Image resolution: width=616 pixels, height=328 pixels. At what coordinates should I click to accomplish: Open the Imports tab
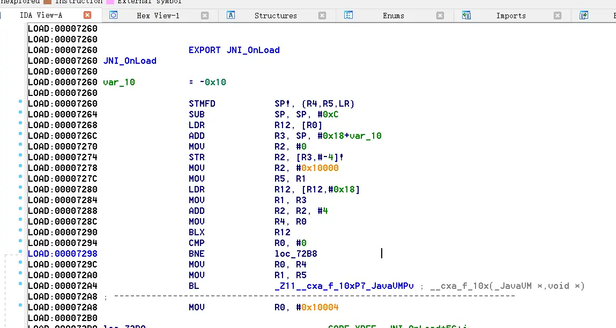[x=510, y=16]
